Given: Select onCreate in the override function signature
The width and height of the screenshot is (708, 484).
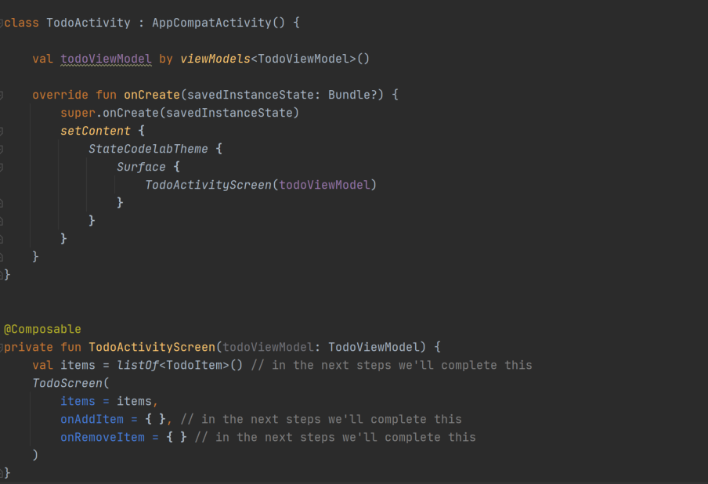Looking at the screenshot, I should point(152,95).
